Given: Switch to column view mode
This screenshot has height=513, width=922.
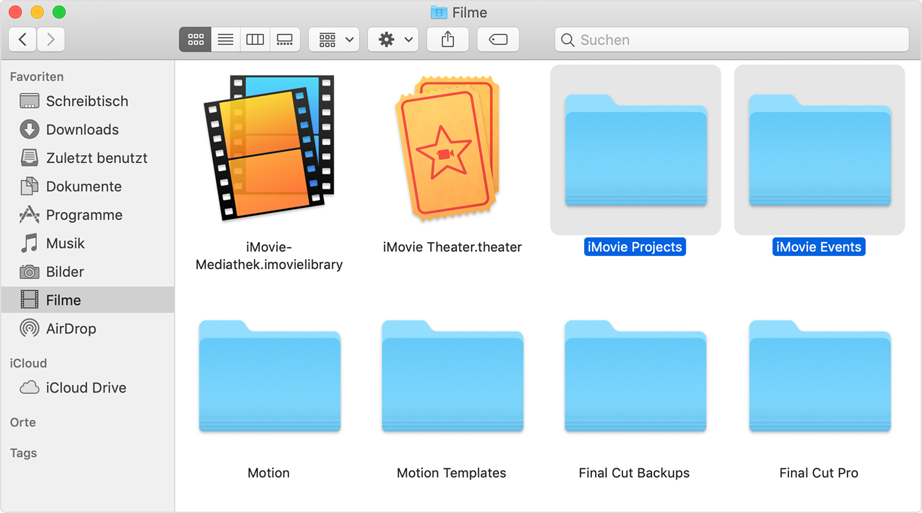Looking at the screenshot, I should point(255,39).
